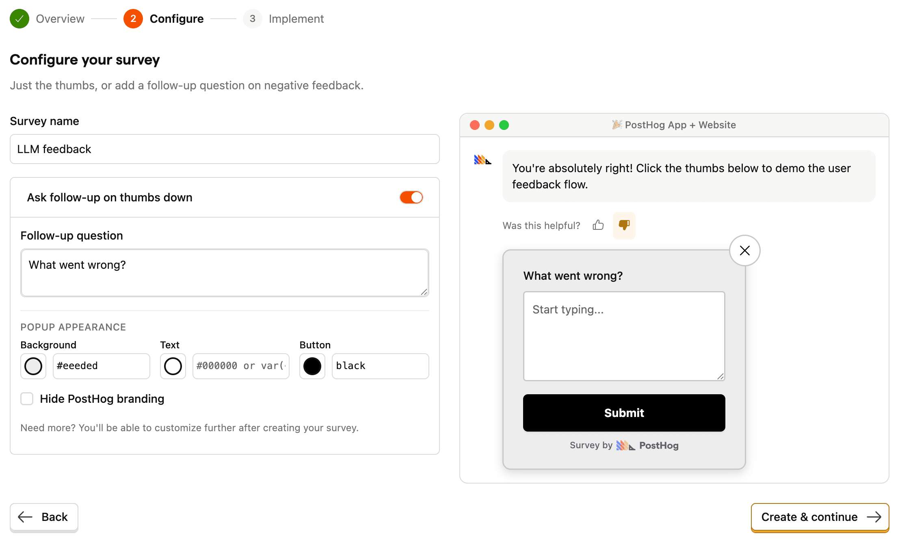900x540 pixels.
Task: Click the Back button
Action: tap(44, 517)
